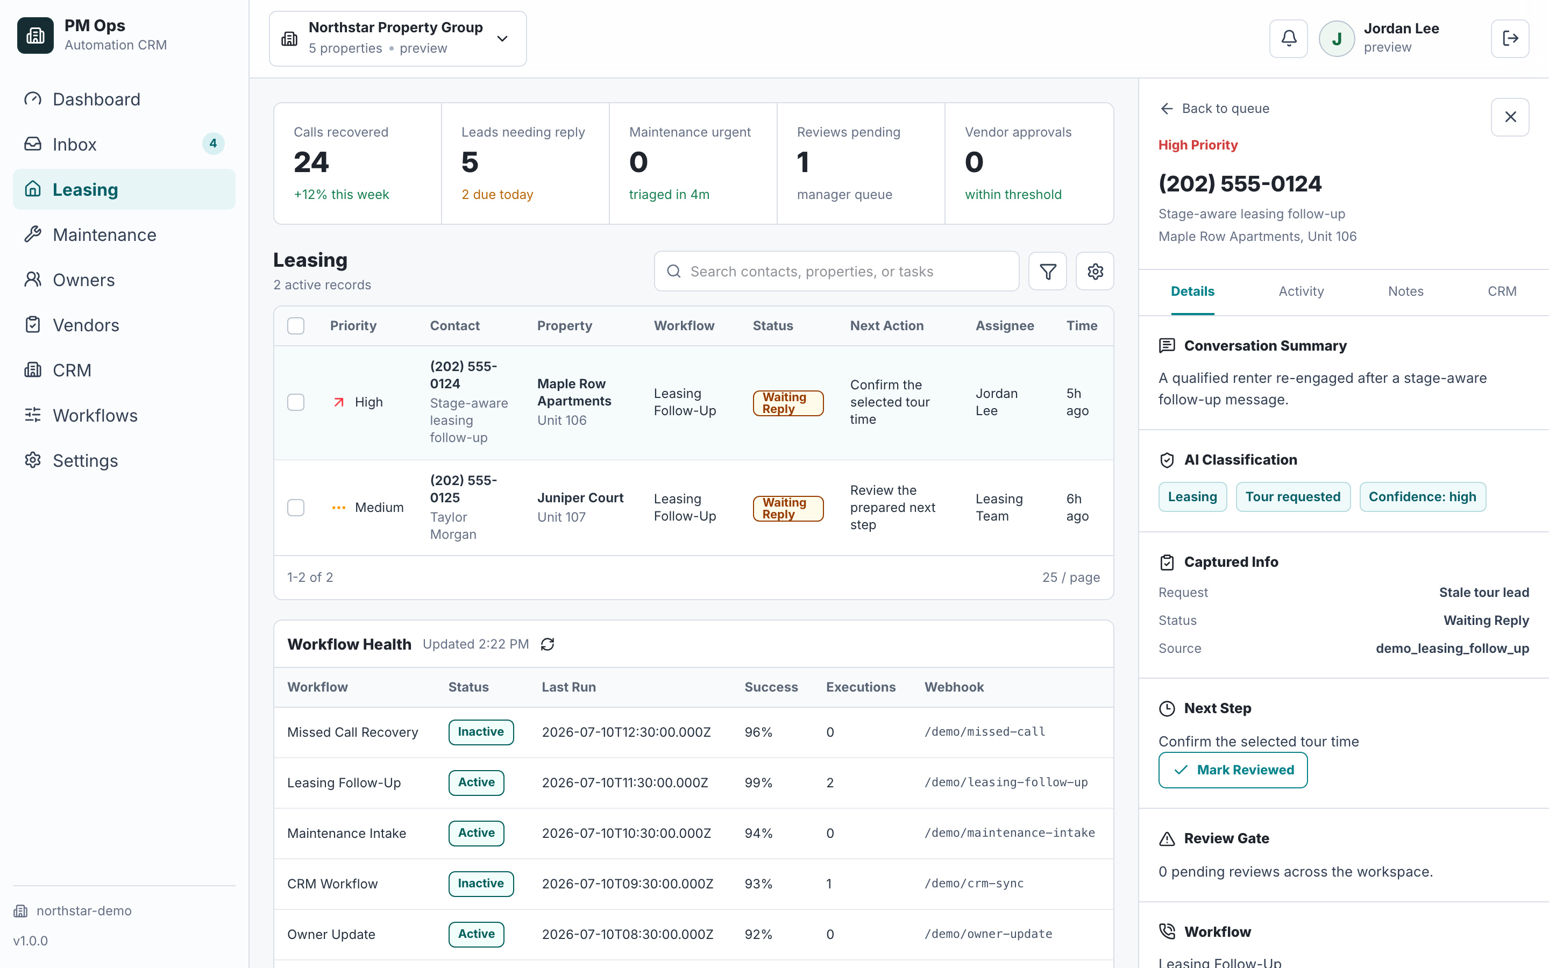Check the (202) 555-0124 row checkbox

click(x=296, y=402)
